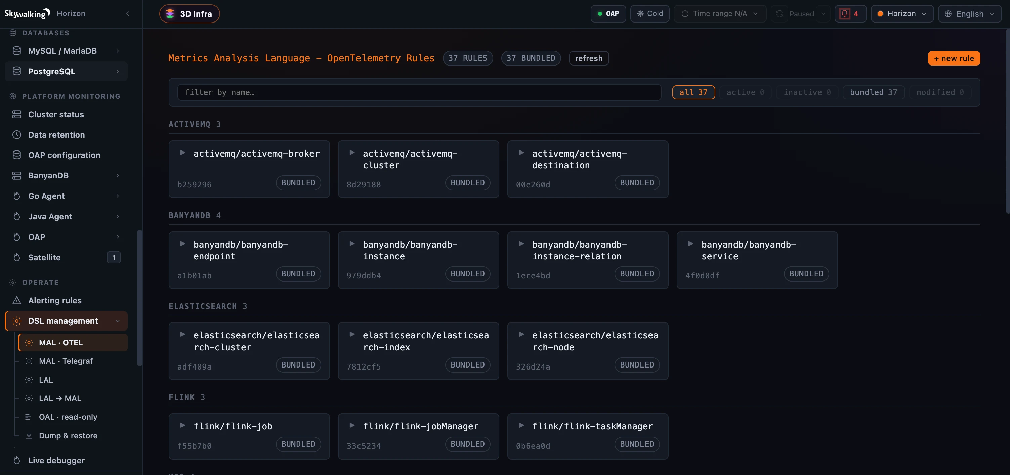
Task: Click the PostgreSQL database icon
Action: pos(16,71)
